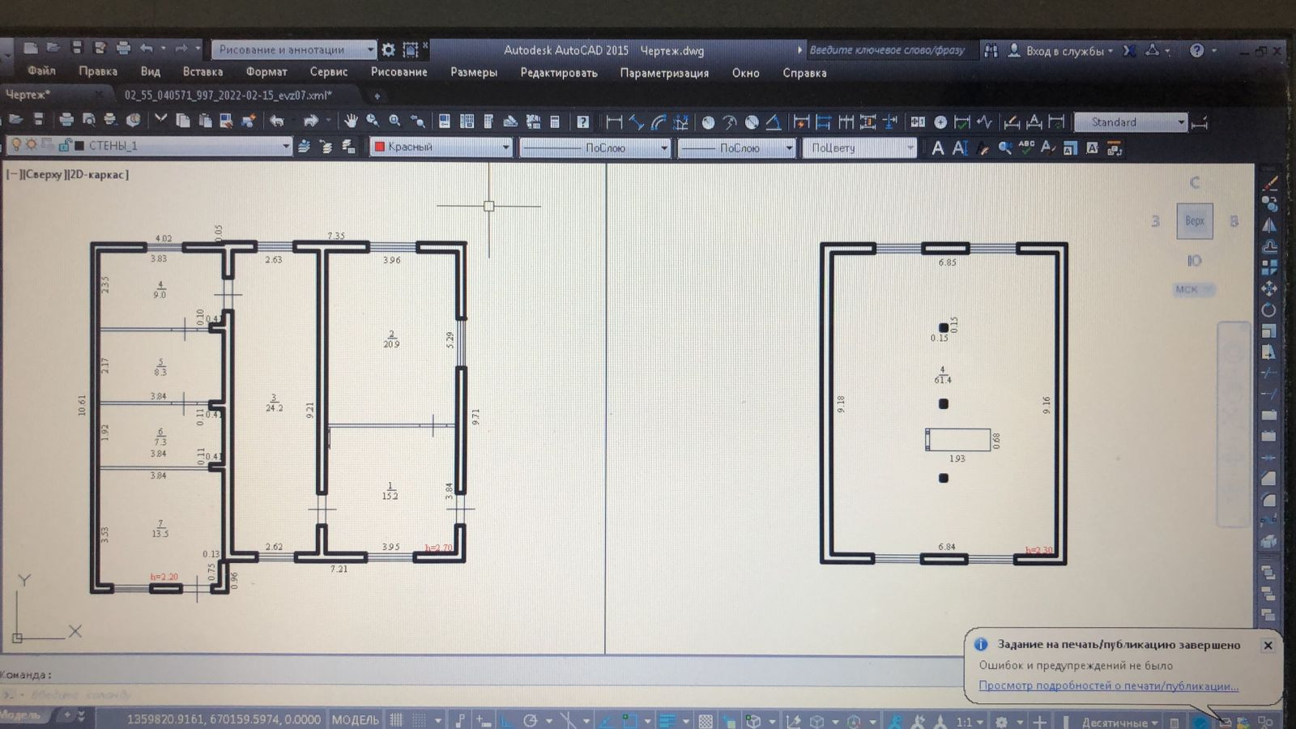Click the Redo arrow in the standard toolbar
Image resolution: width=1296 pixels, height=729 pixels.
311,122
